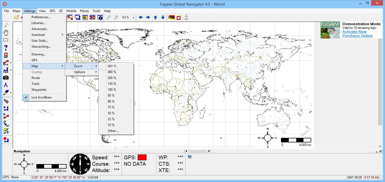The width and height of the screenshot is (385, 182).
Task: Open the zoom percentage dropdown arrow
Action: coord(133,17)
